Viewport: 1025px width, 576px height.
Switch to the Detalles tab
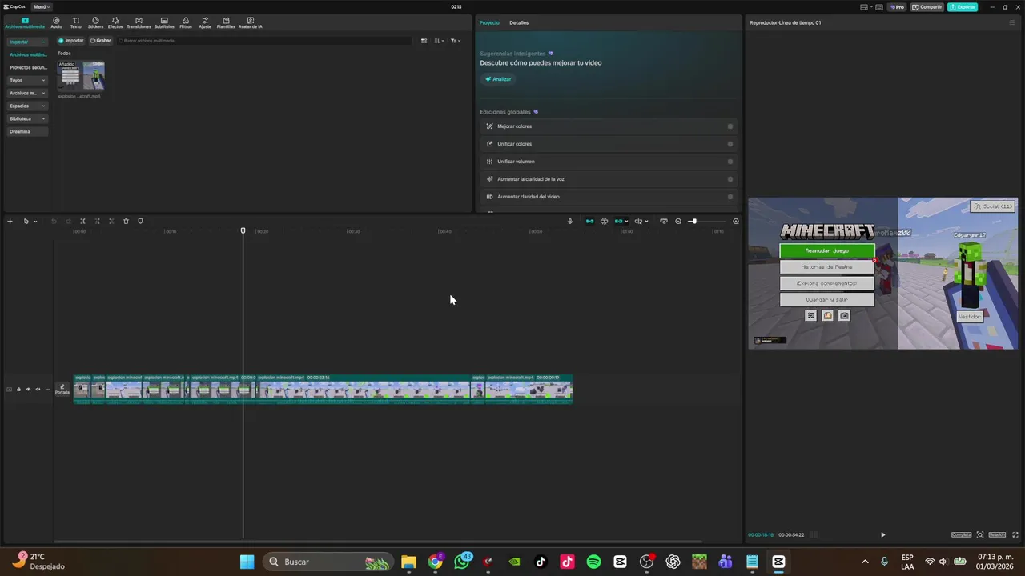519,22
